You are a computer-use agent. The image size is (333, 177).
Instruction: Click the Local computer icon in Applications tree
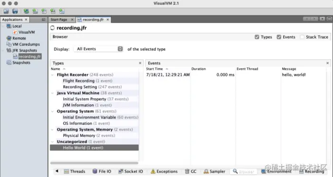point(9,26)
